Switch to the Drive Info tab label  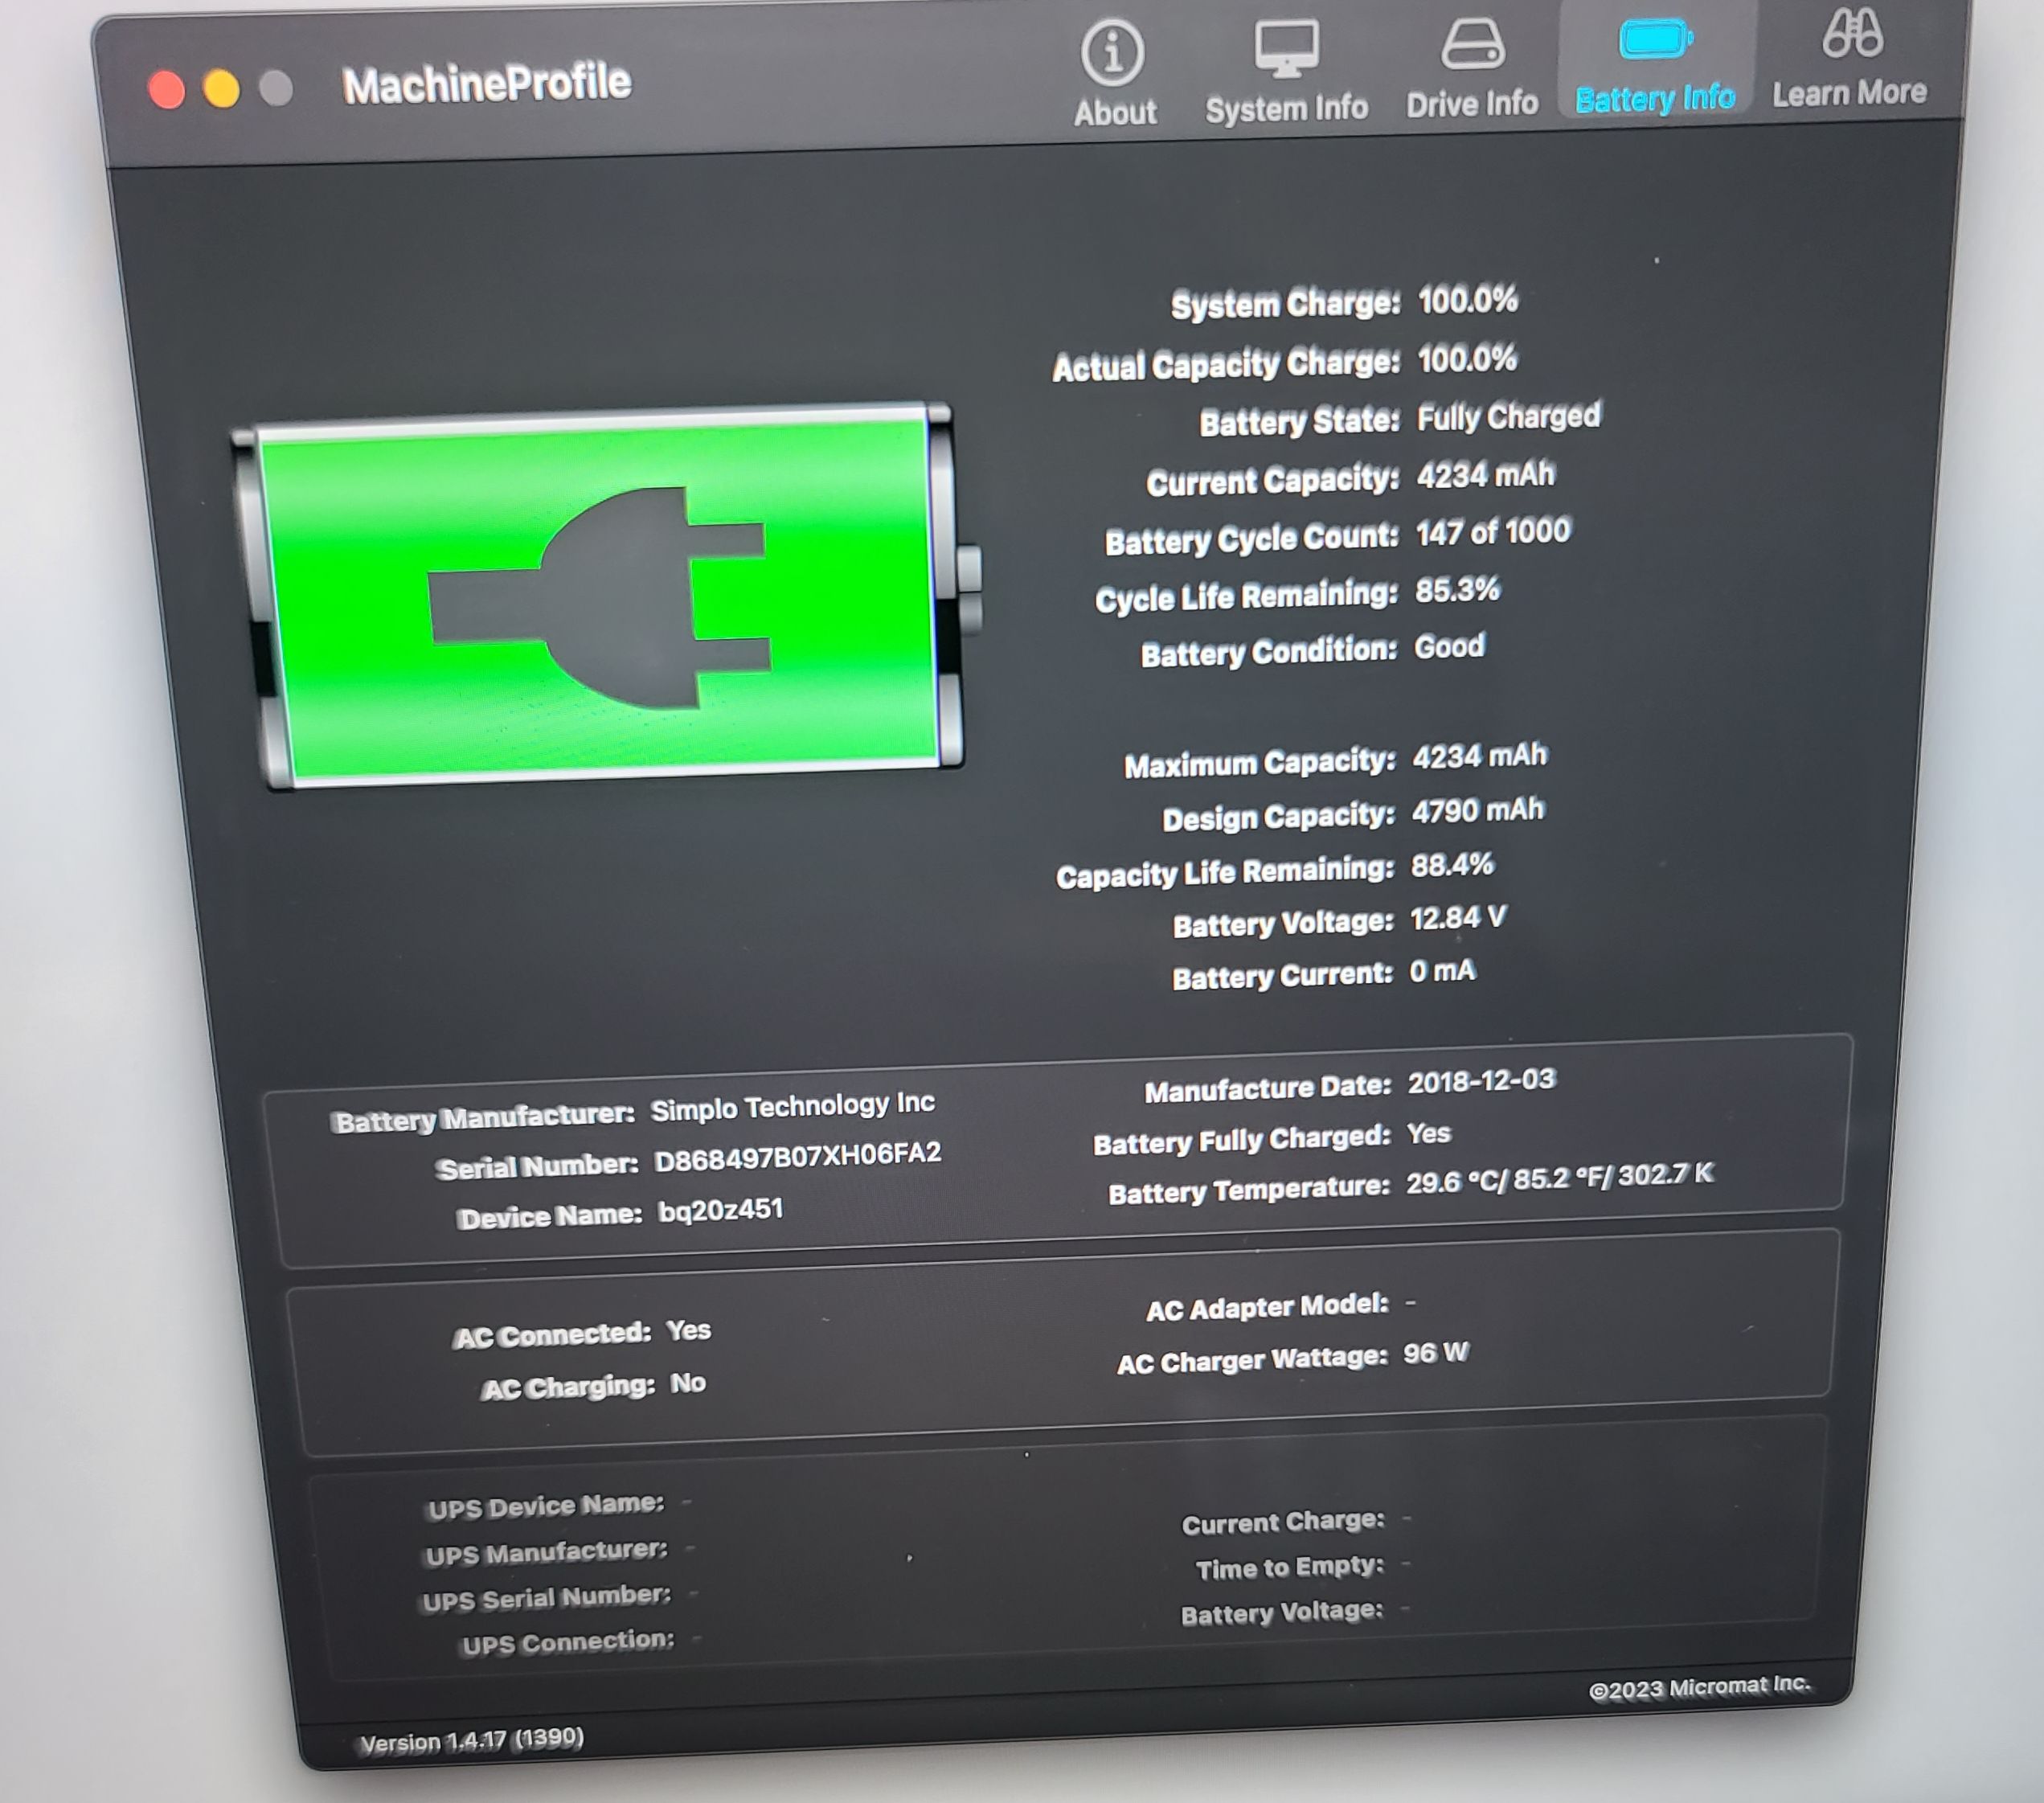pos(1471,104)
